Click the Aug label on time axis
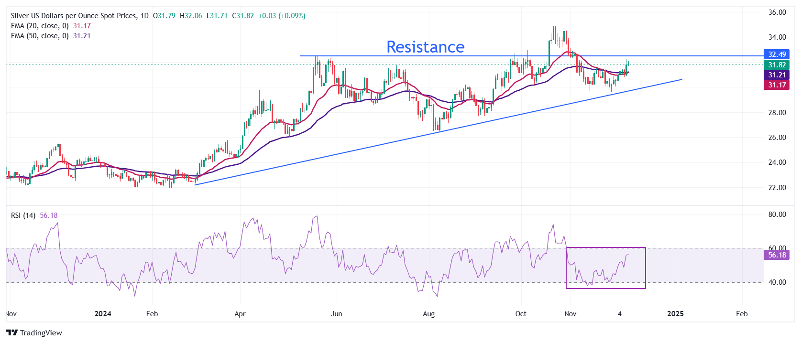 (429, 314)
